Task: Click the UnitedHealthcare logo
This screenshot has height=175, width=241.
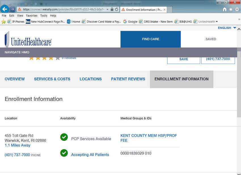Action: tap(28, 39)
